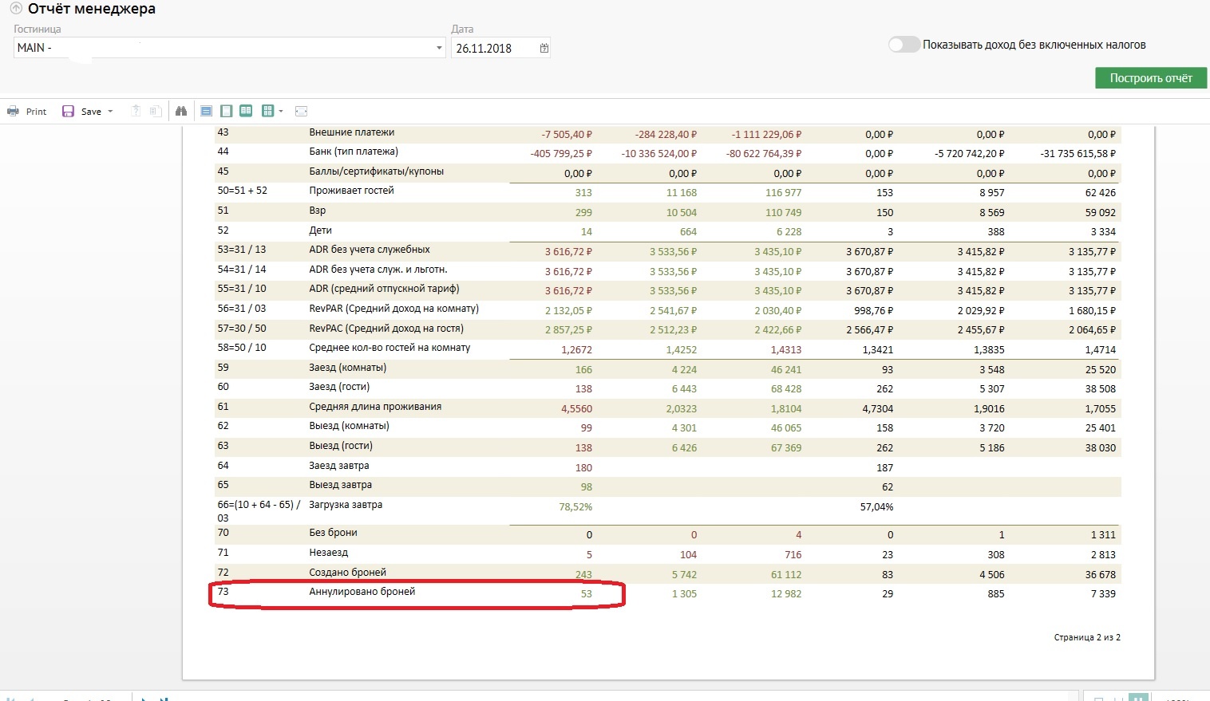Open the calendar picker beside the date
1210x701 pixels.
(544, 48)
